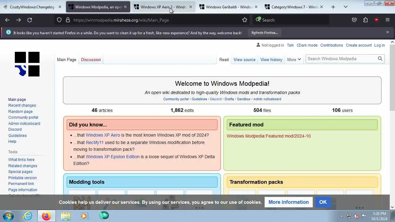Viewport: 395px width, 222px height.
Task: Open Random page in sidebar
Action: (20, 112)
